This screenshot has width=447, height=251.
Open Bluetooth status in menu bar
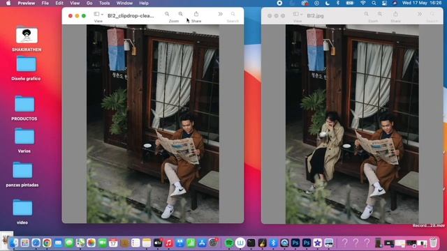tap(338, 3)
